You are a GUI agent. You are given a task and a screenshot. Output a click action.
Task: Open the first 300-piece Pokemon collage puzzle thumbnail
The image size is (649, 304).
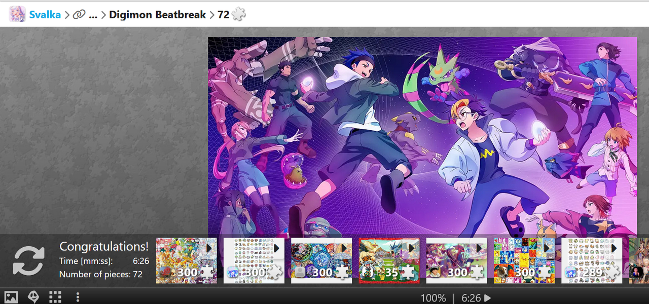pyautogui.click(x=186, y=260)
